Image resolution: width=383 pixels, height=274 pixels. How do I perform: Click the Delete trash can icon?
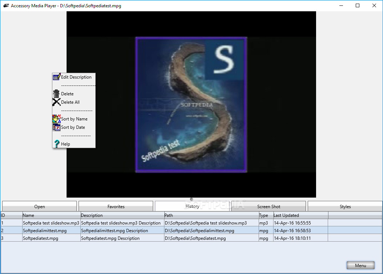56,94
